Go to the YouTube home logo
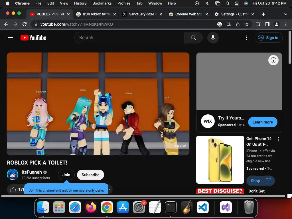 (33, 38)
